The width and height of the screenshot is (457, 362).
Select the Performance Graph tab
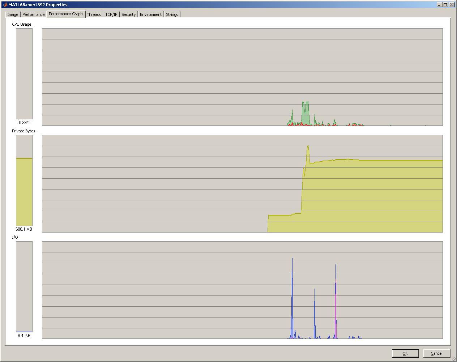66,14
